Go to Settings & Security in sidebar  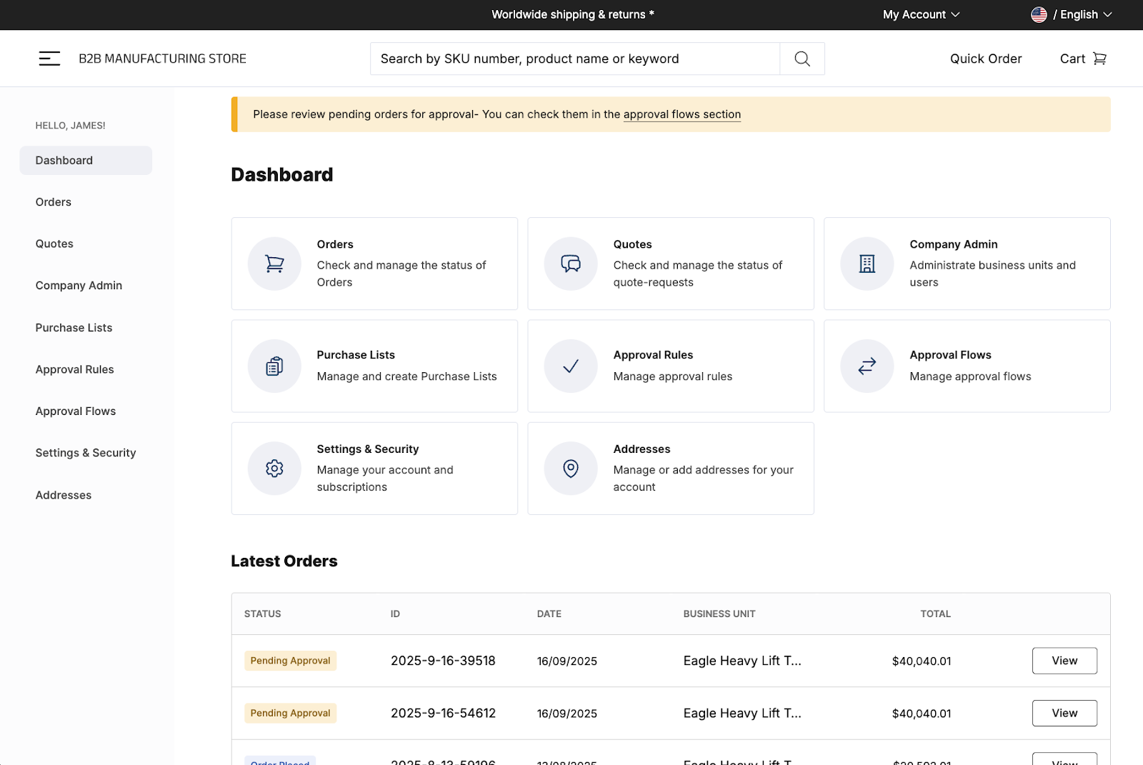click(86, 453)
